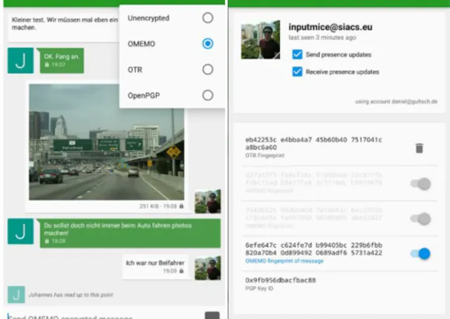This screenshot has height=319, width=450.
Task: Click 'Johannes has read up to this point'
Action: [x=70, y=294]
